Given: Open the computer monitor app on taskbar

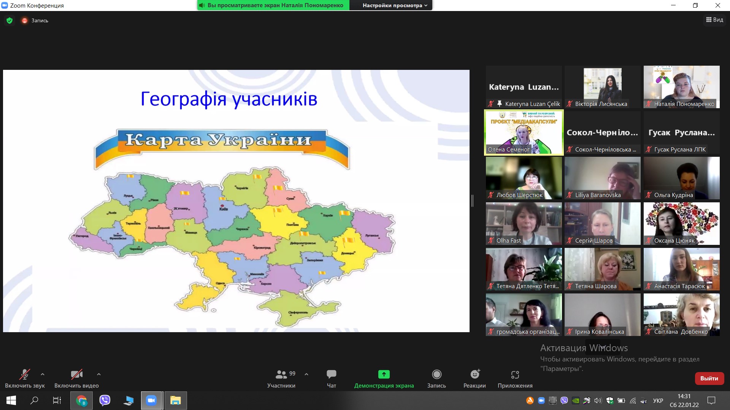Looking at the screenshot, I should [129, 401].
